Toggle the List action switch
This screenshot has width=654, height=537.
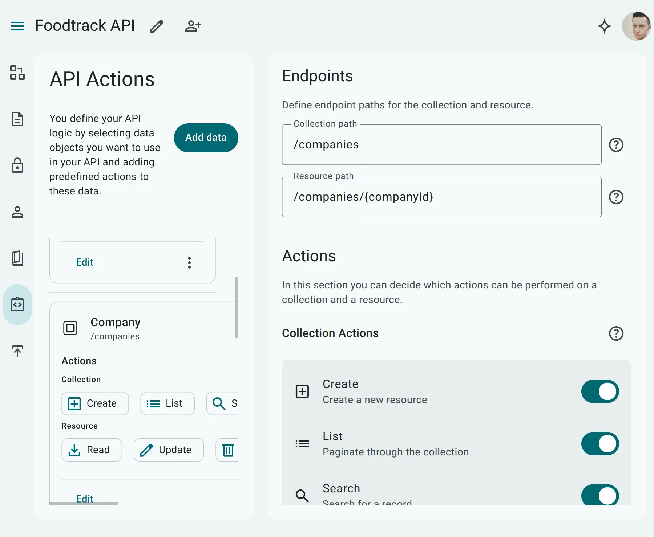coord(600,444)
